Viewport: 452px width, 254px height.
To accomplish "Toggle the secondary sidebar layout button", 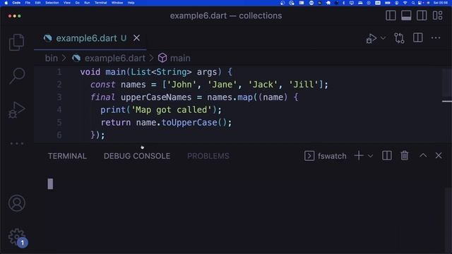I will 422,16.
